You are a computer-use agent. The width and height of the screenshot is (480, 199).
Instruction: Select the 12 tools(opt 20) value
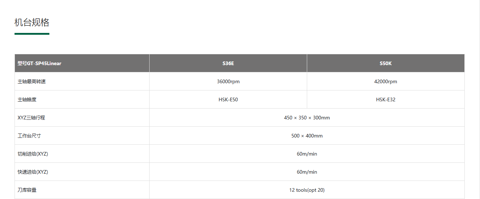(x=307, y=190)
